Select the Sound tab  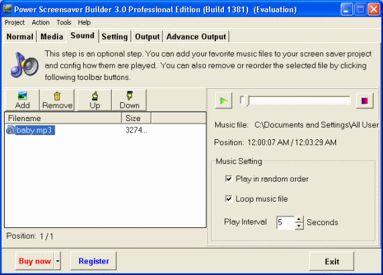(x=83, y=36)
